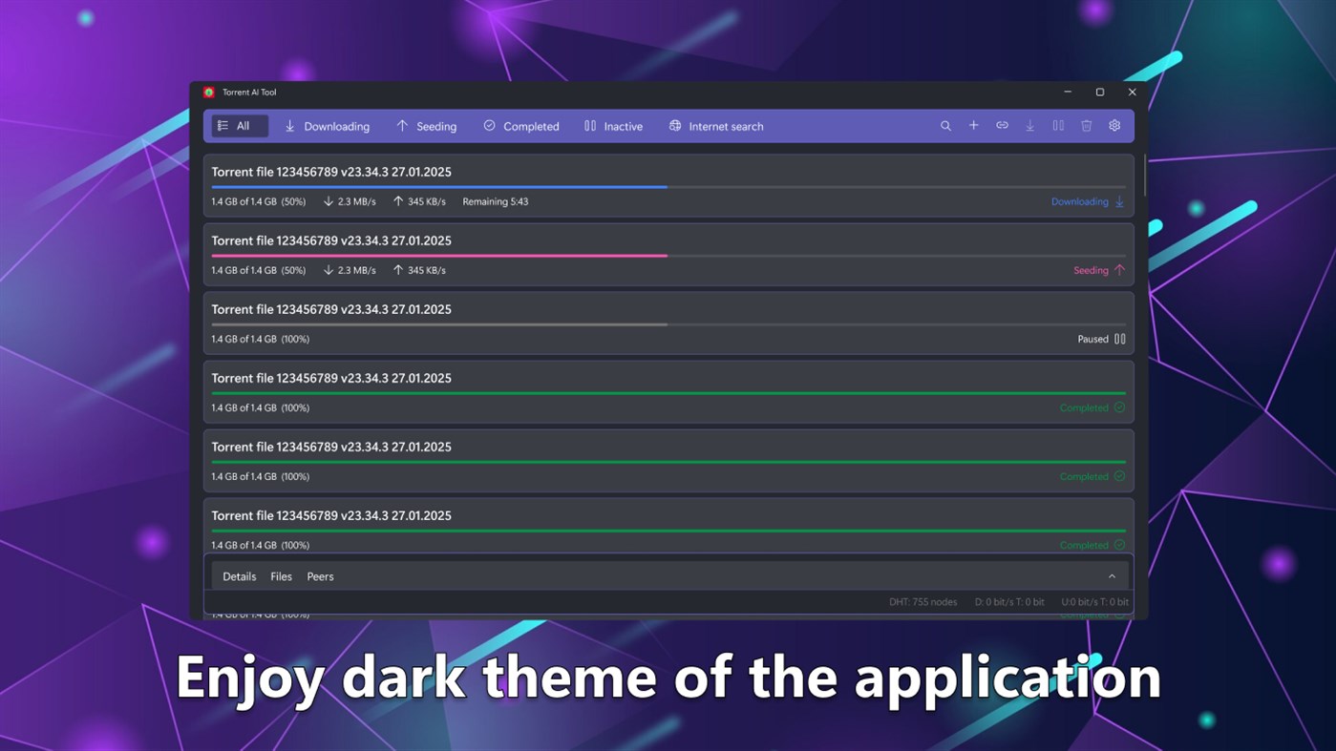Select the seeding torrent title
Screen dimensions: 1336x751
331,240
